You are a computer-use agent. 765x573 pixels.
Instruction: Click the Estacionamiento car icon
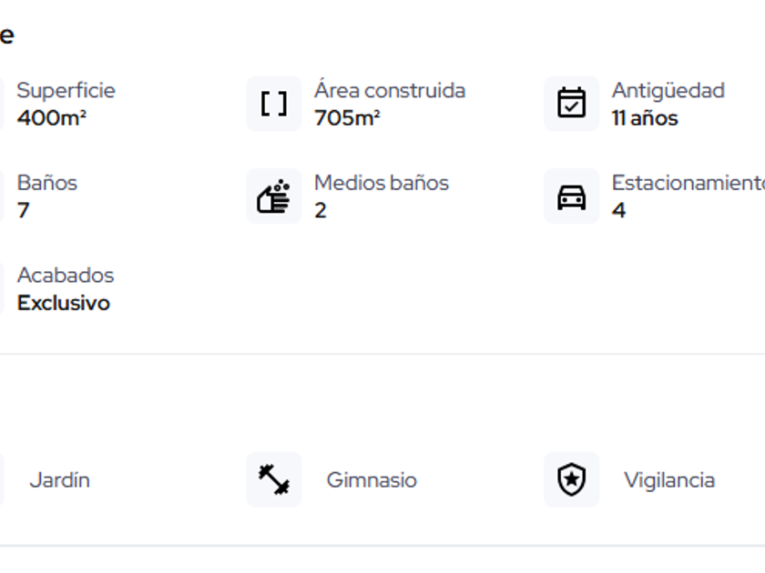(x=571, y=196)
